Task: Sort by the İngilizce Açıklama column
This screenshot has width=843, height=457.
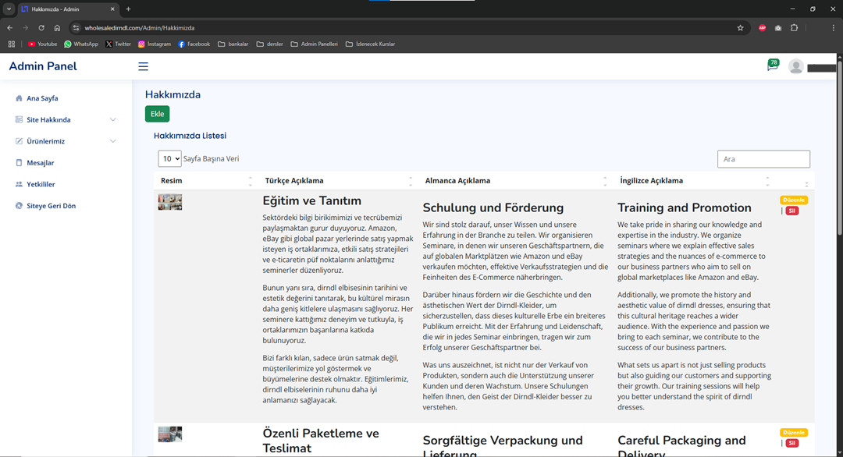Action: [x=651, y=181]
